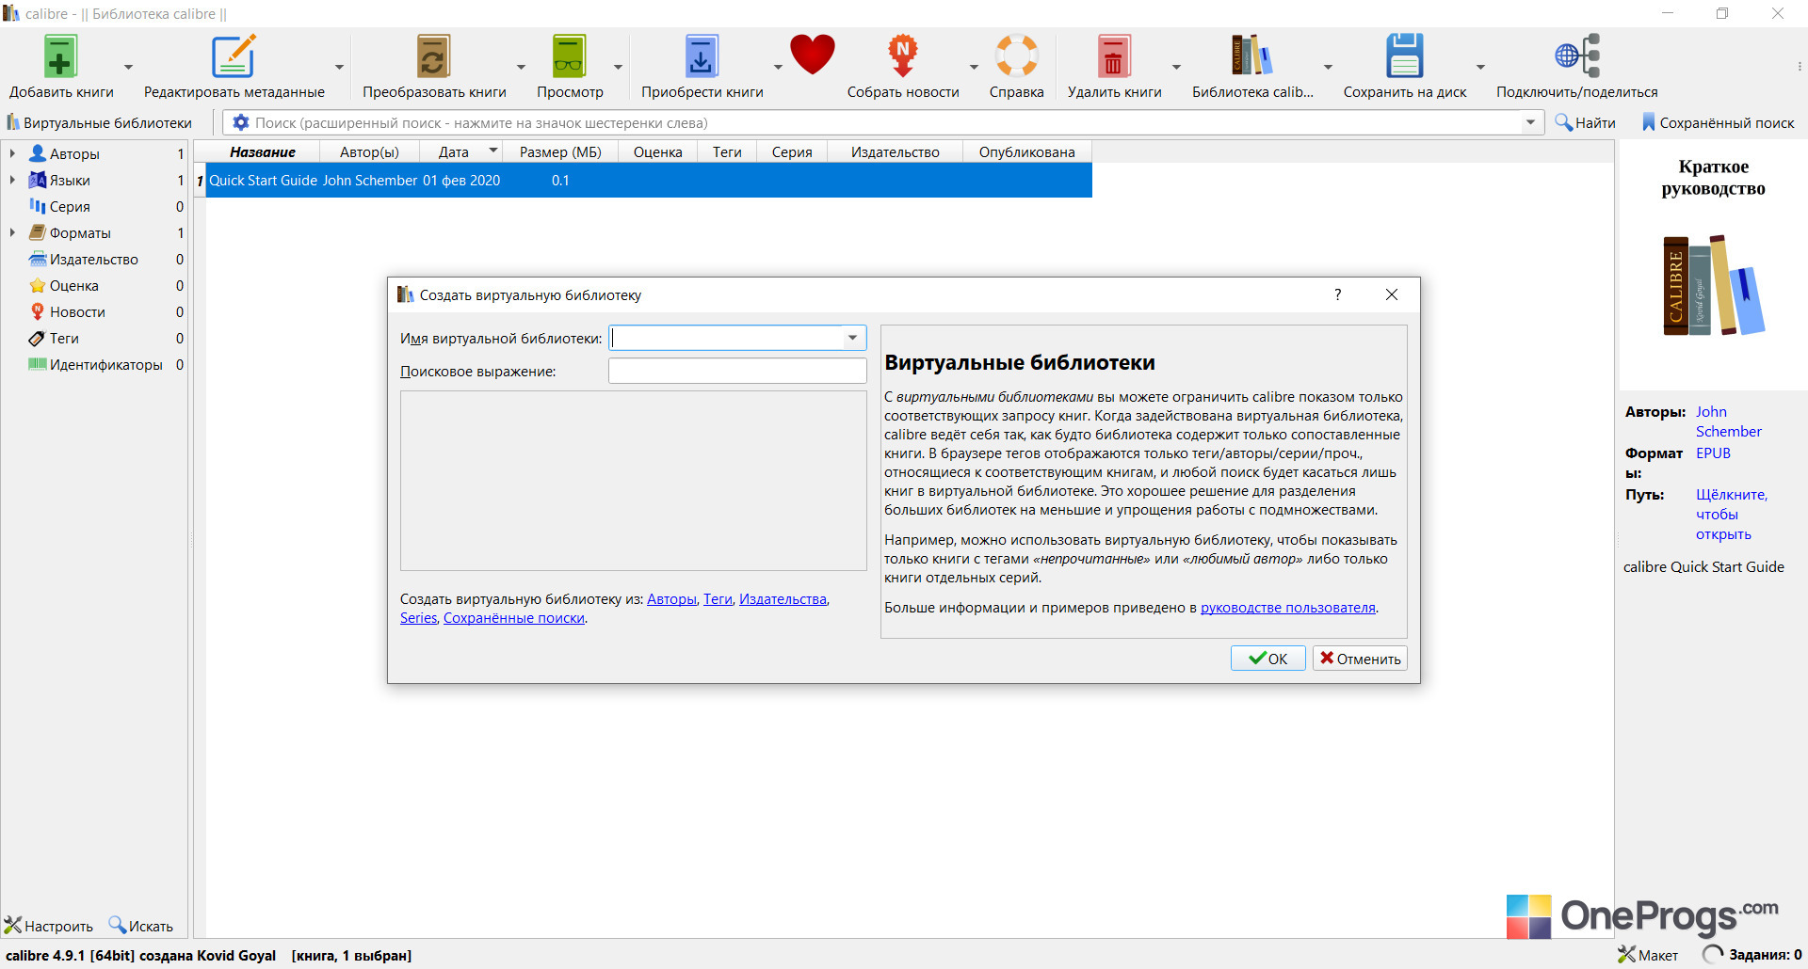Click the red heart donate icon
Viewport: 1808px width, 969px height.
click(813, 55)
